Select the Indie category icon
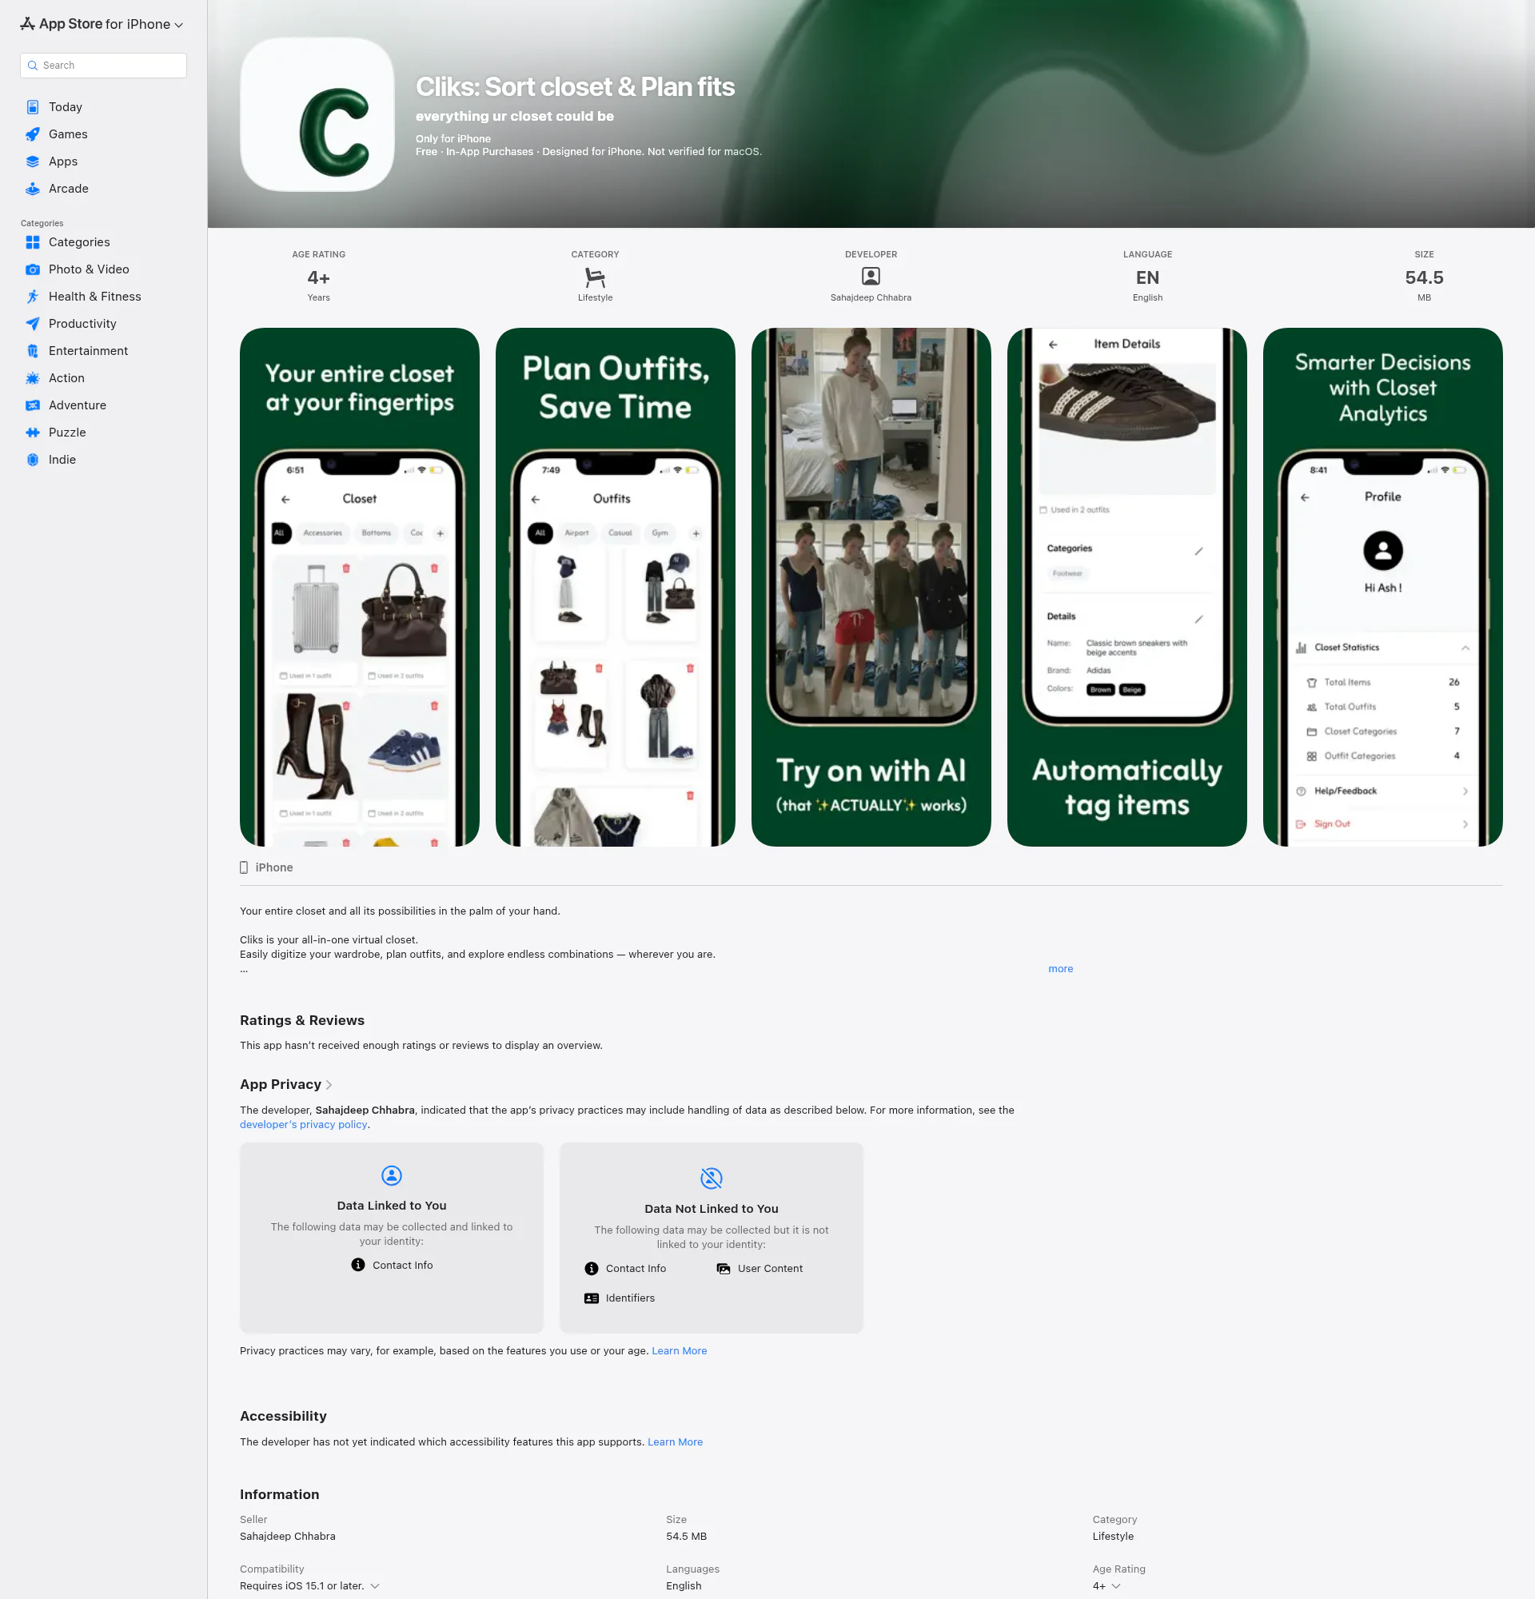Image resolution: width=1535 pixels, height=1599 pixels. coord(33,459)
